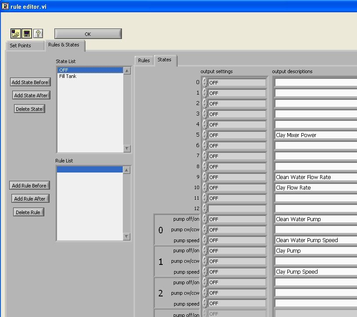Click stepper for output setting 4
This screenshot has height=317, width=357.
pyautogui.click(x=205, y=124)
